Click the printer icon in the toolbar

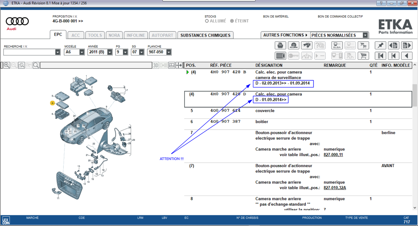pyautogui.click(x=280, y=45)
